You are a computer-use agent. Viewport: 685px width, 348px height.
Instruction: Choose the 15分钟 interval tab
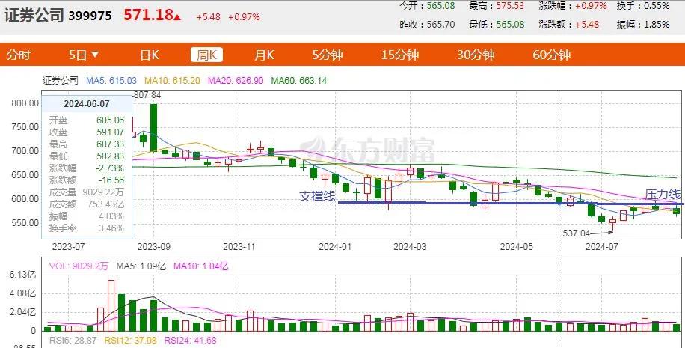point(399,55)
